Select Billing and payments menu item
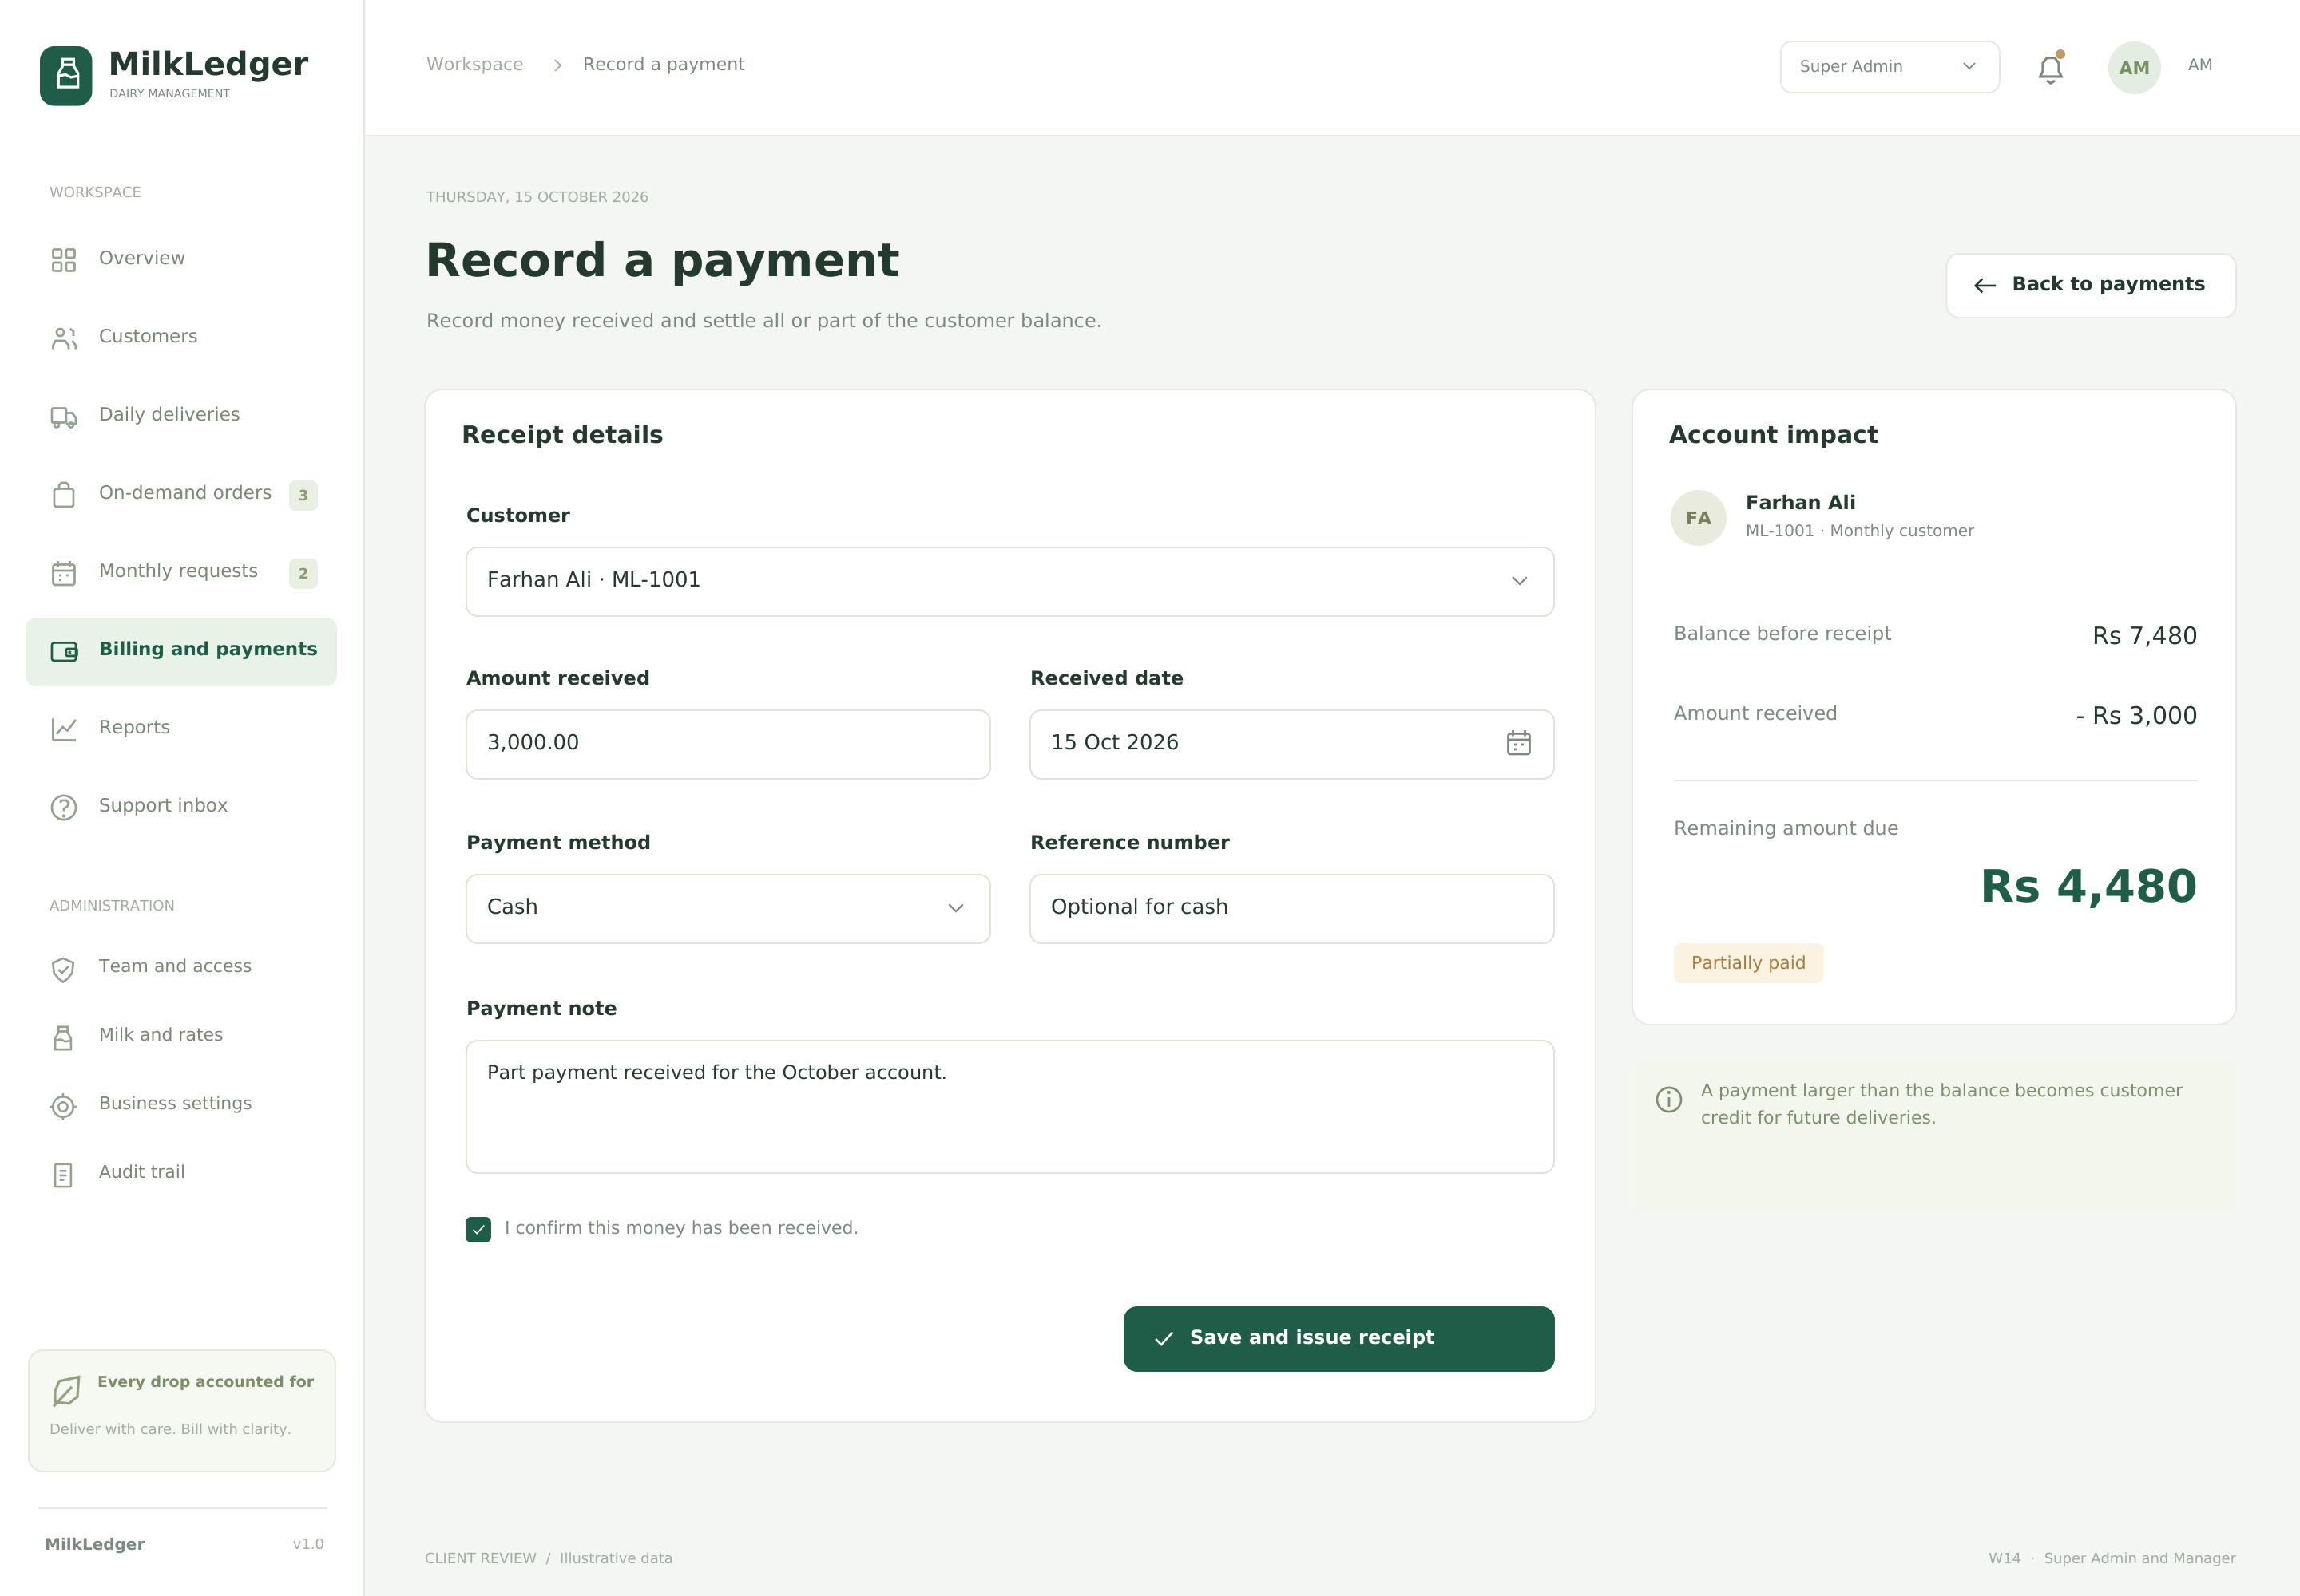 tap(181, 651)
